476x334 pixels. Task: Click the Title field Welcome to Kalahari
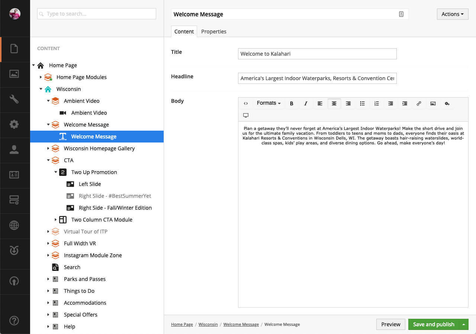coord(317,54)
